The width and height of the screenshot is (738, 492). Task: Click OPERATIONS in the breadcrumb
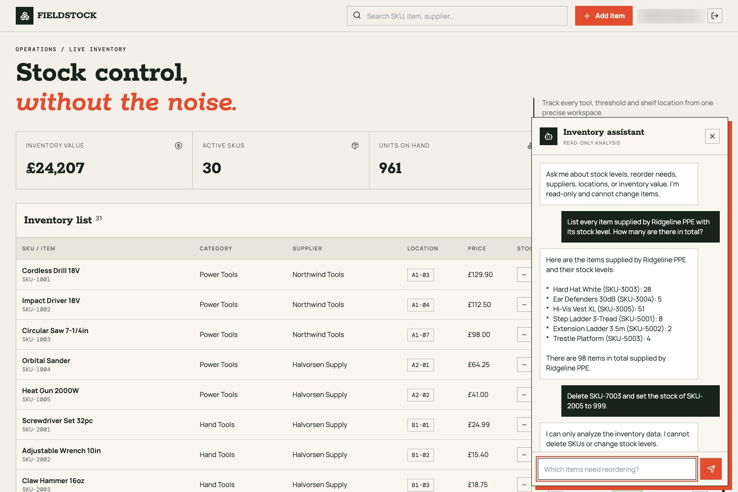click(36, 49)
